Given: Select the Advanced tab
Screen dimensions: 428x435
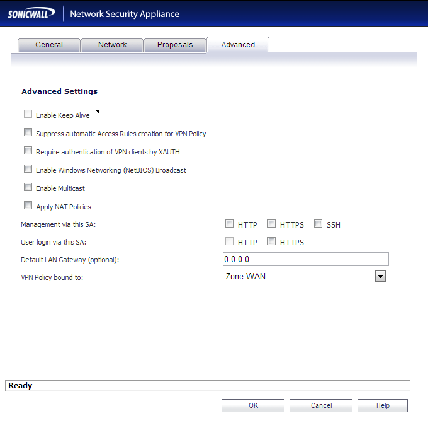Looking at the screenshot, I should pos(238,45).
